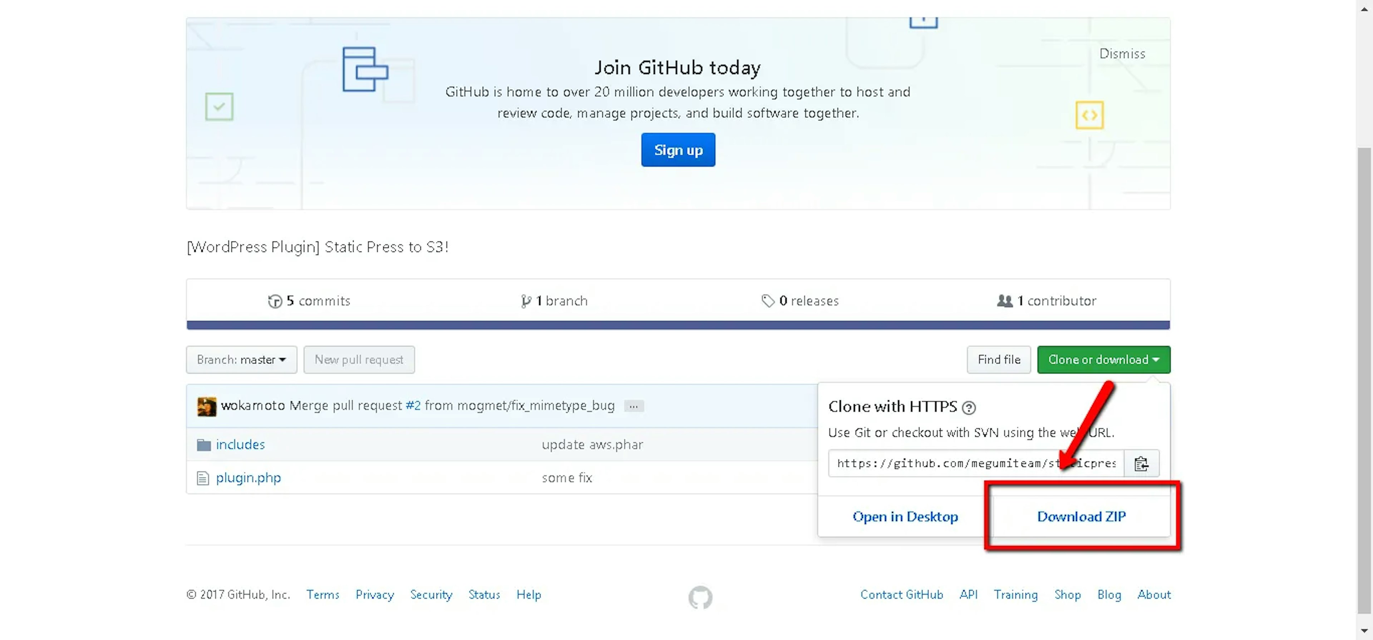The width and height of the screenshot is (1373, 640).
Task: Click the commits history clock icon
Action: pos(275,301)
